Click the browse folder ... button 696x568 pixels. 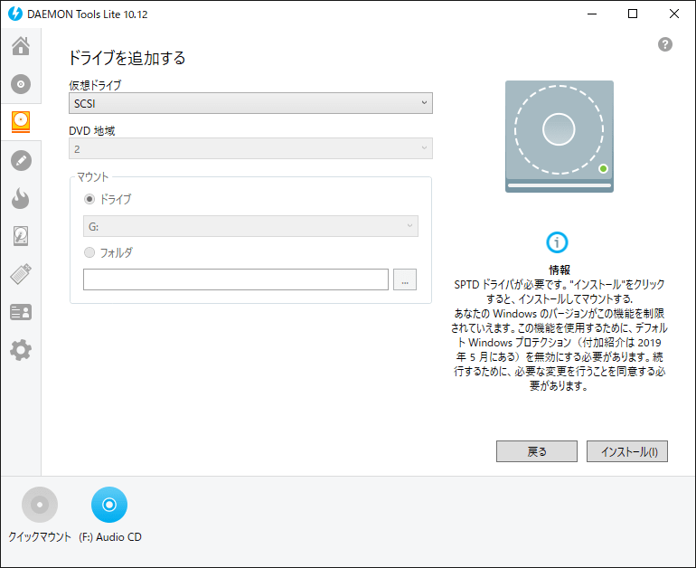pyautogui.click(x=405, y=279)
